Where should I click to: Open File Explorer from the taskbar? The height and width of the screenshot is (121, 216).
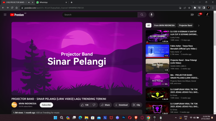pyautogui.click(x=86, y=118)
